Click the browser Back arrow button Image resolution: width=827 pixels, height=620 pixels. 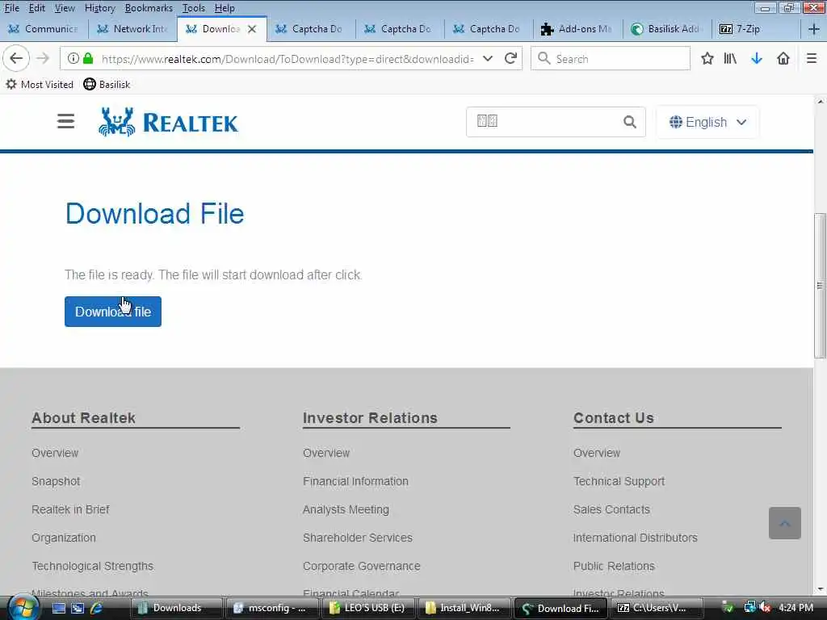pos(16,58)
